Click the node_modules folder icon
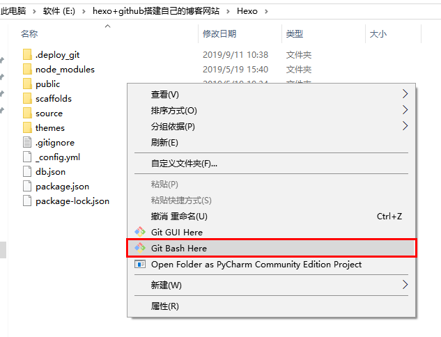The width and height of the screenshot is (441, 337). [x=27, y=69]
